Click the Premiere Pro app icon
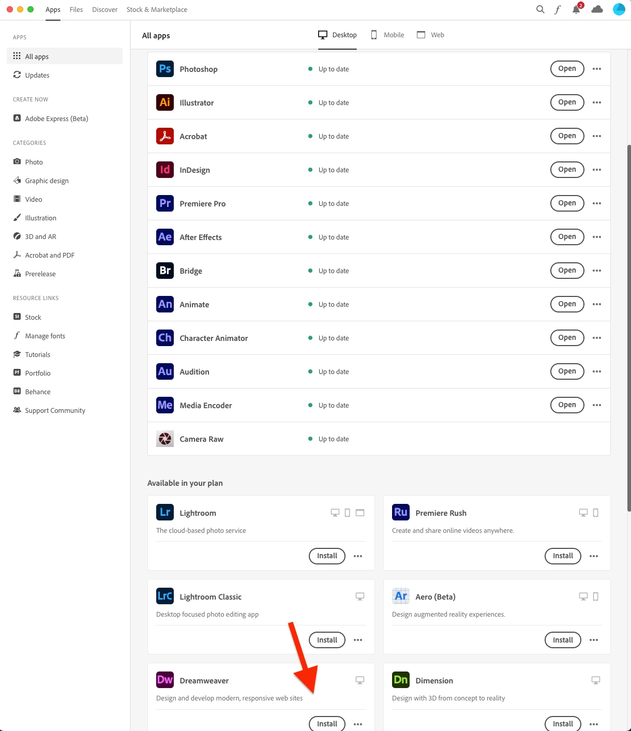631x731 pixels. click(165, 203)
